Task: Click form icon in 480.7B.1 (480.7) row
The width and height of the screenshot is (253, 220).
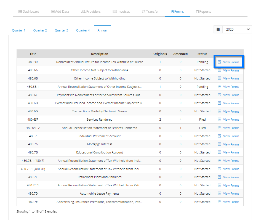Action: (219, 160)
